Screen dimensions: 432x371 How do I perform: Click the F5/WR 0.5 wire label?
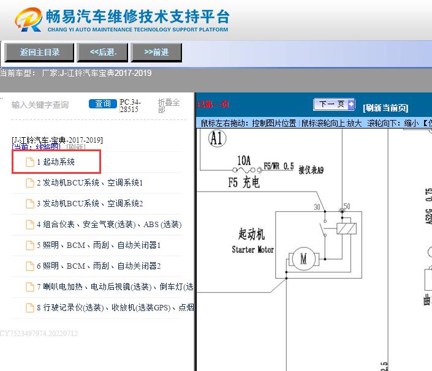coord(279,167)
